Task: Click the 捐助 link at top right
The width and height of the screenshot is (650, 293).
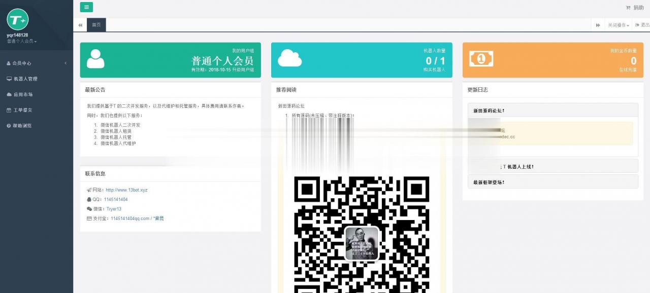Action: coord(638,8)
